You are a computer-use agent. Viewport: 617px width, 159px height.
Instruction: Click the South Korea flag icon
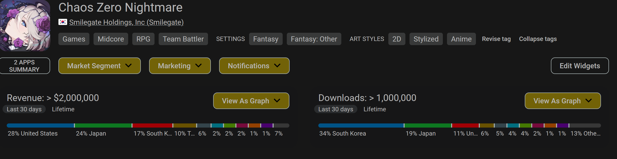63,22
